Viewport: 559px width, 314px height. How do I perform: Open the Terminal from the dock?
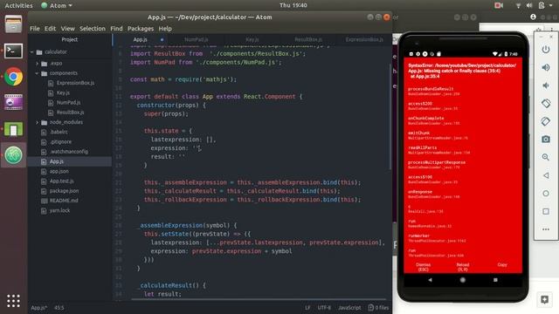click(x=14, y=51)
